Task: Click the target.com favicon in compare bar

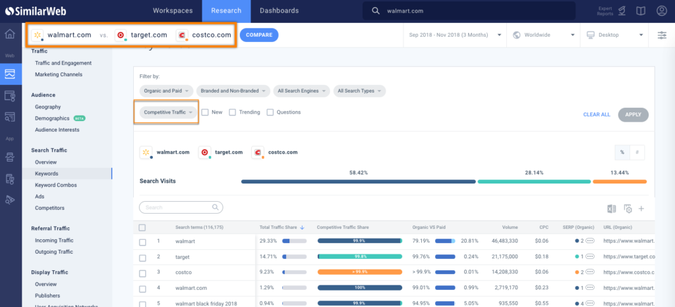Action: (x=121, y=35)
